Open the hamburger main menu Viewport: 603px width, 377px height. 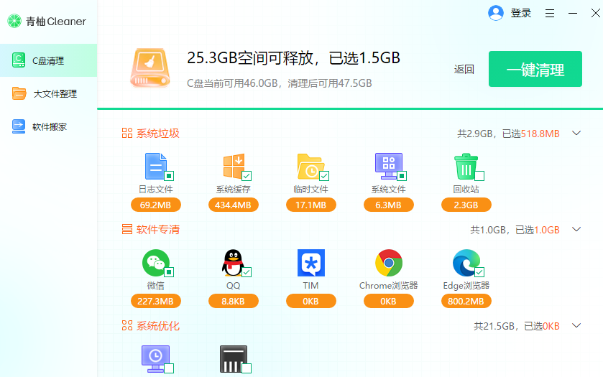click(550, 14)
